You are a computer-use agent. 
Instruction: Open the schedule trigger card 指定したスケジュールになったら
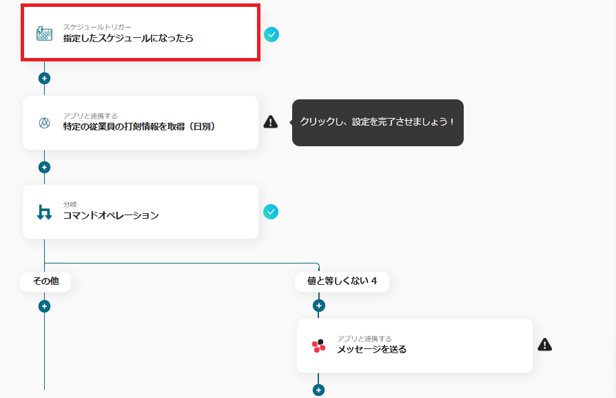tap(141, 32)
